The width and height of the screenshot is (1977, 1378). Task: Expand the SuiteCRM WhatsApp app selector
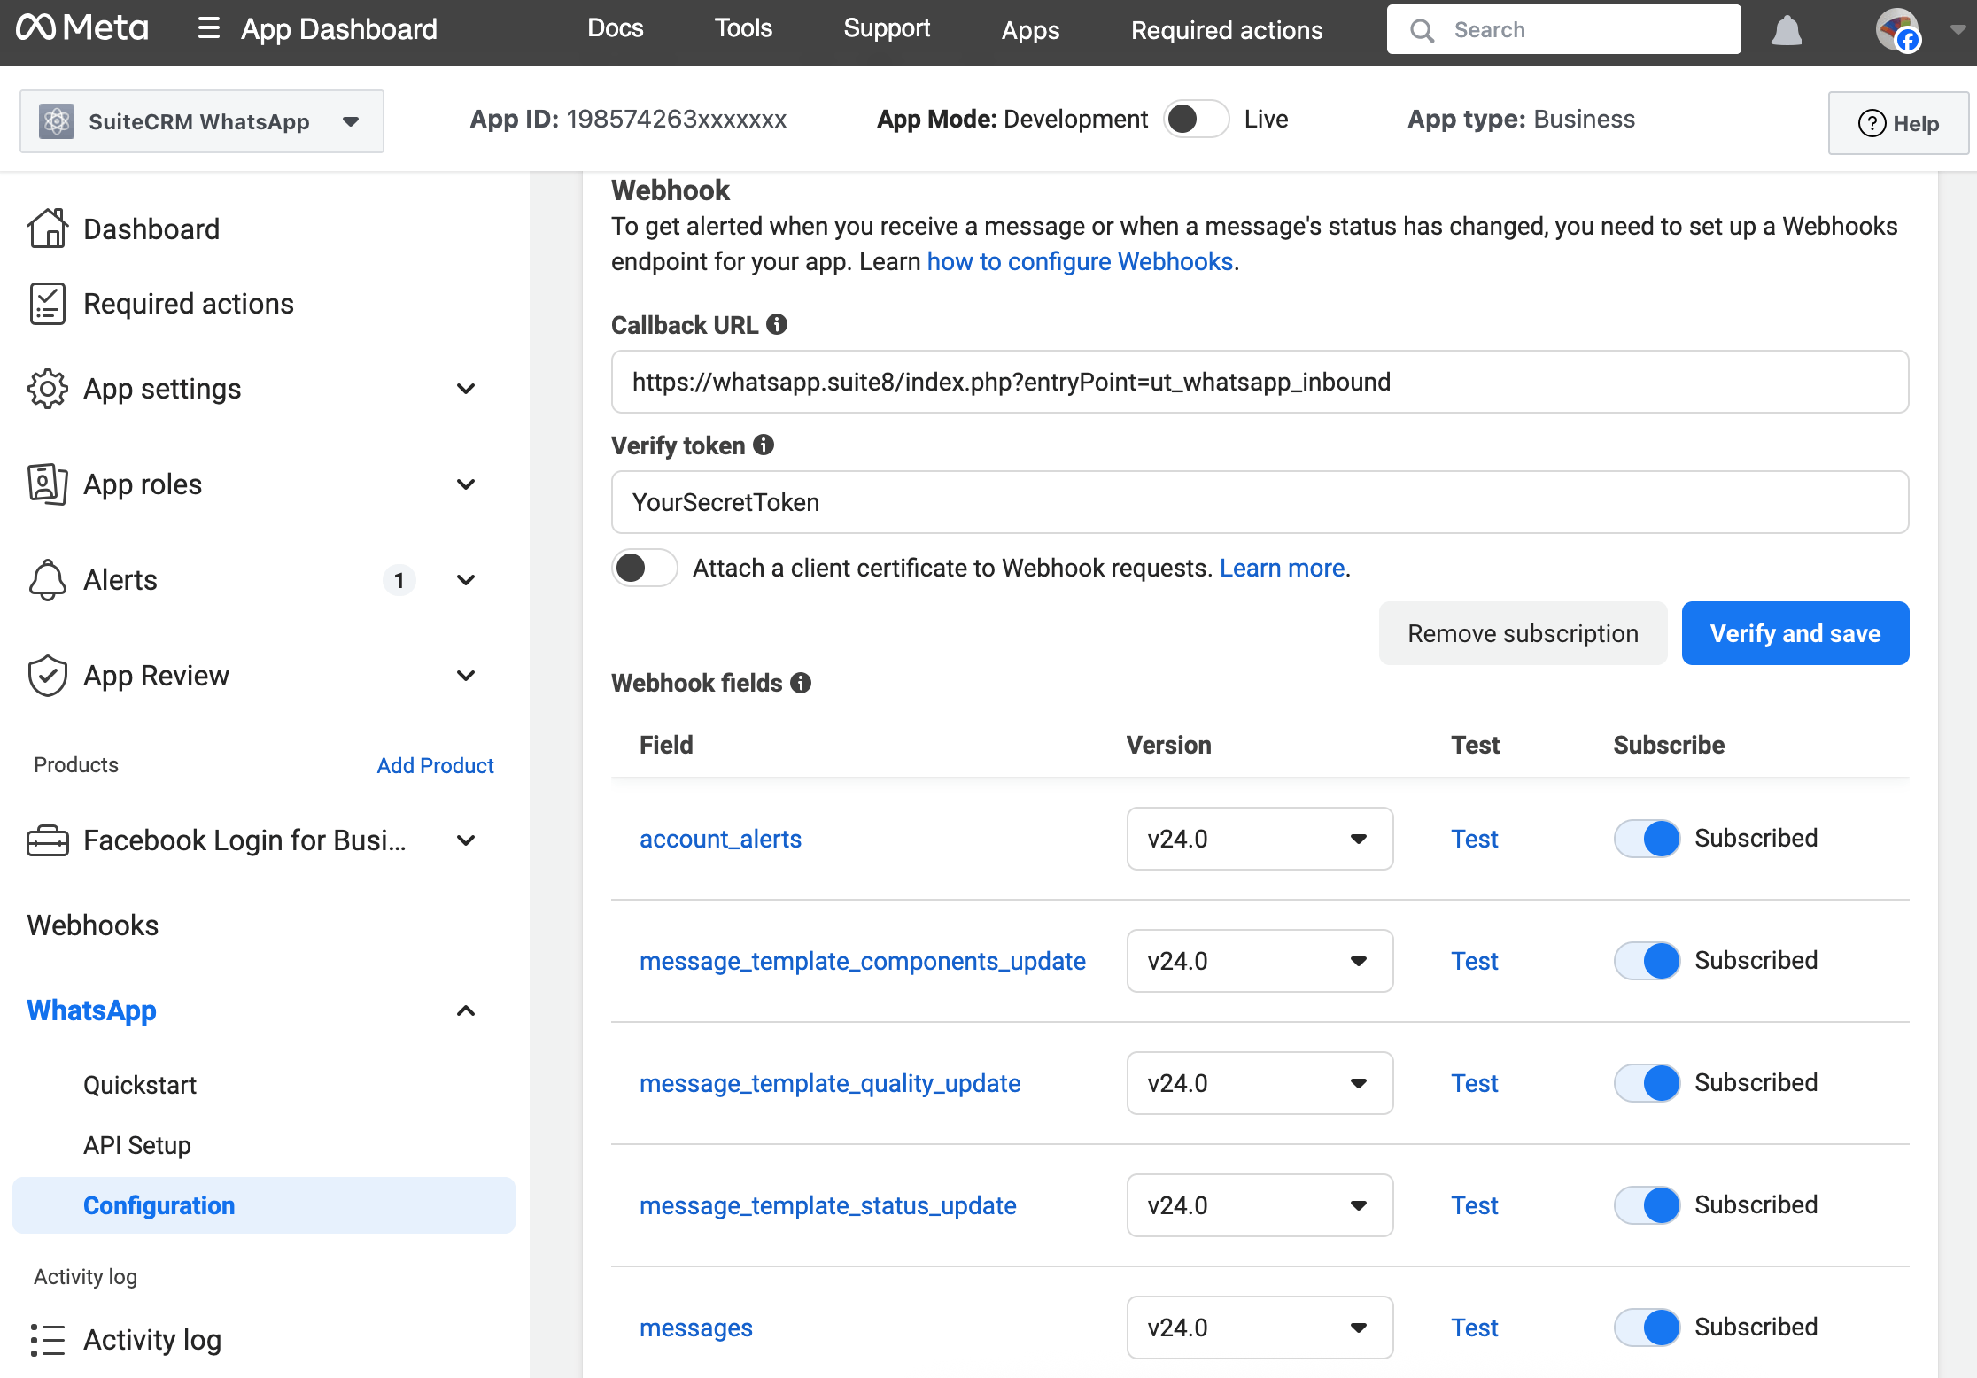pos(351,121)
